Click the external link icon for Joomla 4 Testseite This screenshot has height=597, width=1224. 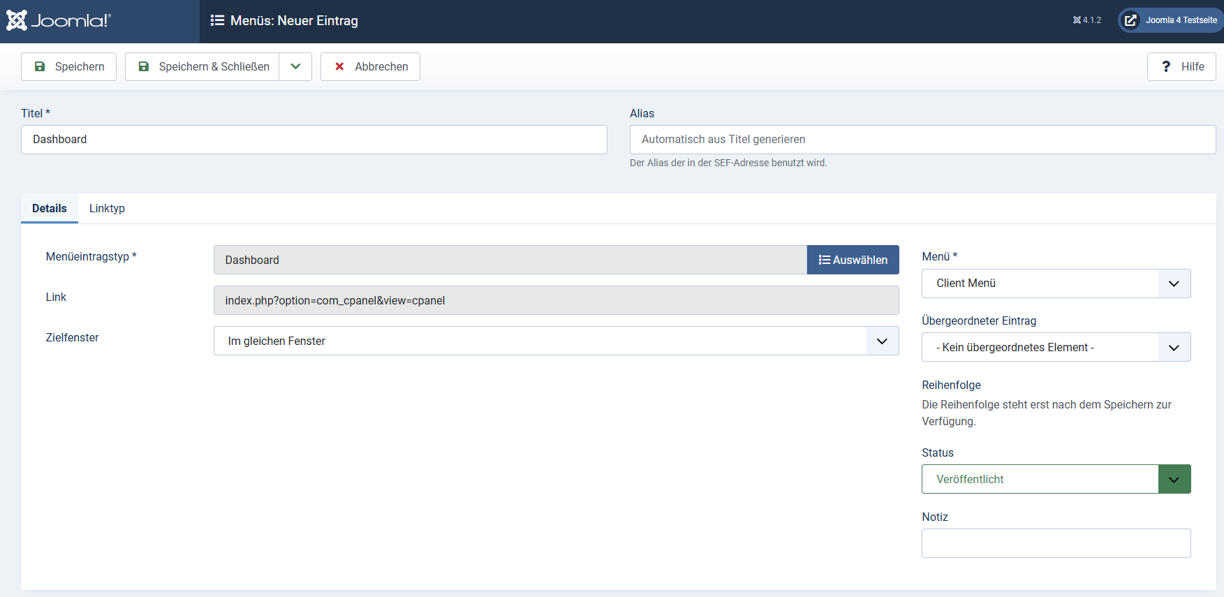pyautogui.click(x=1130, y=20)
